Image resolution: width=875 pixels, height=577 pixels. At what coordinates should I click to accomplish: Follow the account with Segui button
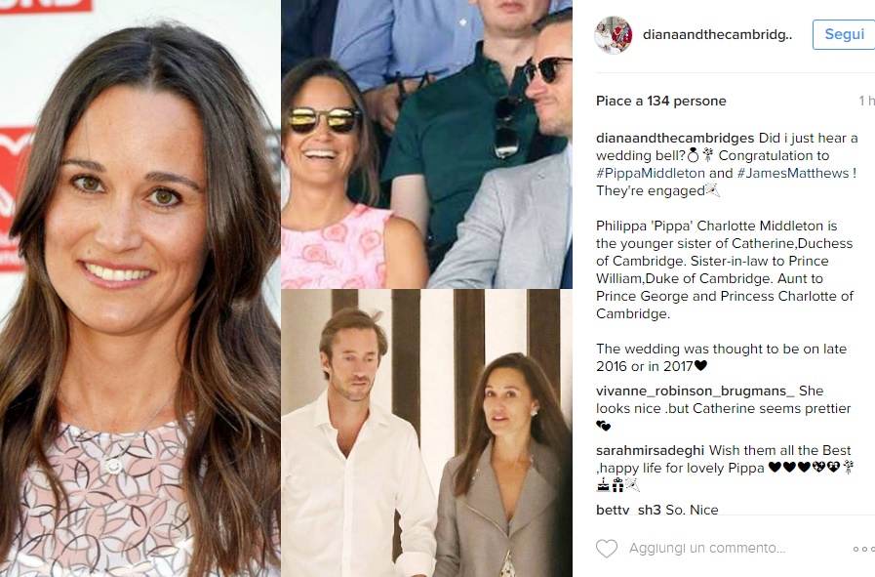(x=844, y=34)
